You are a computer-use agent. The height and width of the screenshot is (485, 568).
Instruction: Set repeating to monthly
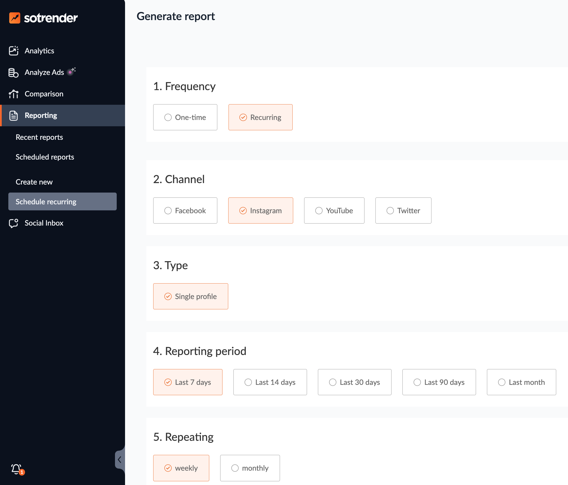point(250,468)
